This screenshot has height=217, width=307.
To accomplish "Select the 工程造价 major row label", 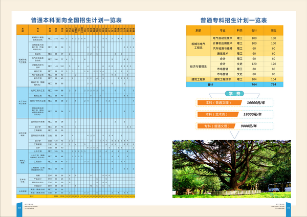I will 37,162.
